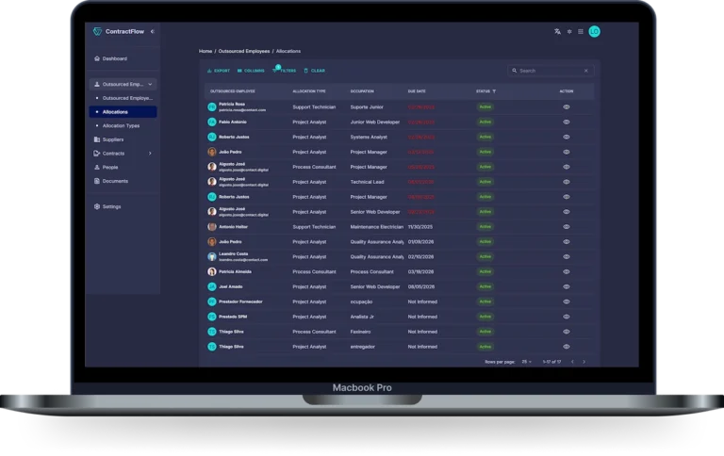
Task: Clear the search field with X icon
Action: [x=585, y=71]
